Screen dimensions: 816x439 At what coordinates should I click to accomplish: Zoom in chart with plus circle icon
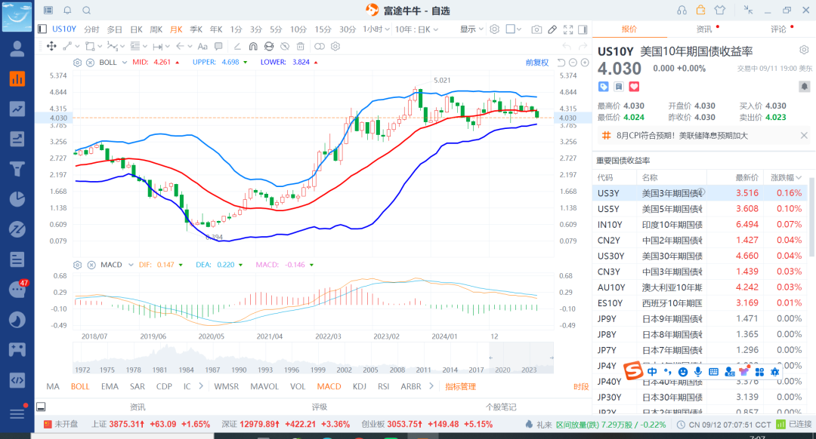pos(585,63)
